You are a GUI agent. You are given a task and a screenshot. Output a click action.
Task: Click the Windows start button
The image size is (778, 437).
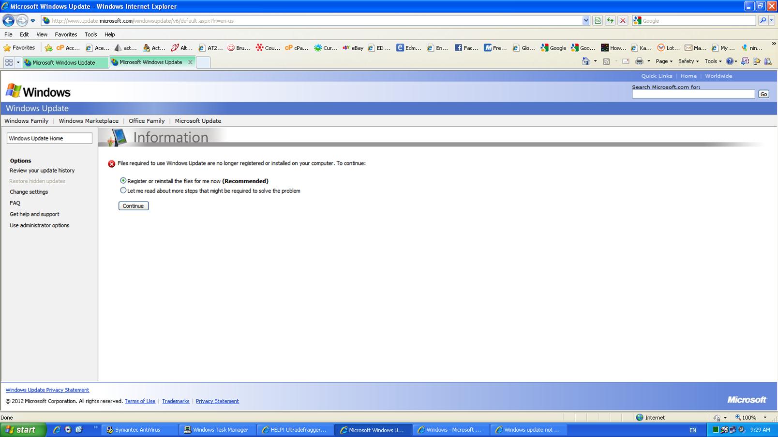(23, 430)
